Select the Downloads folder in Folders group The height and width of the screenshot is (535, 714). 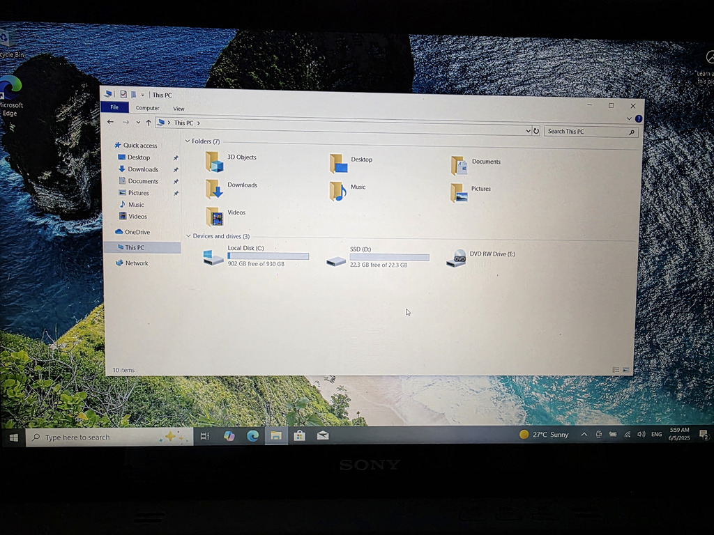tap(231, 189)
